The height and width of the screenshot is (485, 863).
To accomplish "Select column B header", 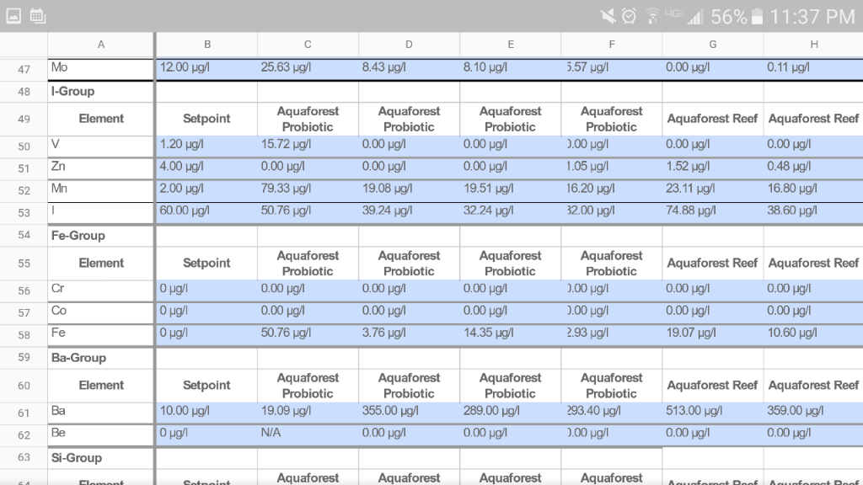I will tap(207, 45).
